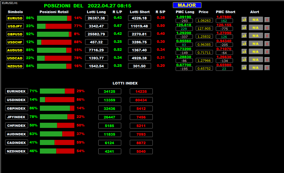The width and height of the screenshot is (284, 173).
Task: Click the LOTTI INDEX heading
Action: 125,83
